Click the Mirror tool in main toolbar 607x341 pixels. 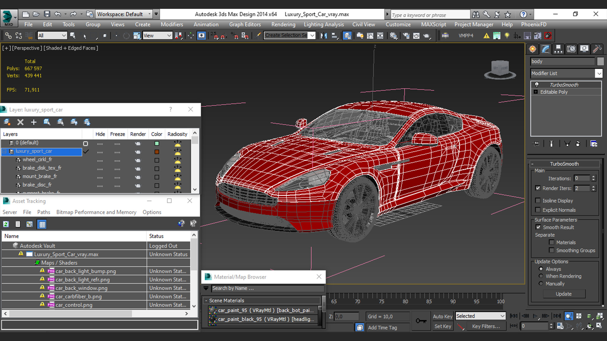pos(324,36)
